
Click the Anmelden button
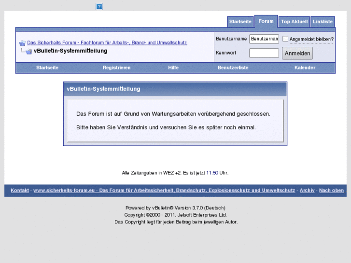(x=297, y=53)
